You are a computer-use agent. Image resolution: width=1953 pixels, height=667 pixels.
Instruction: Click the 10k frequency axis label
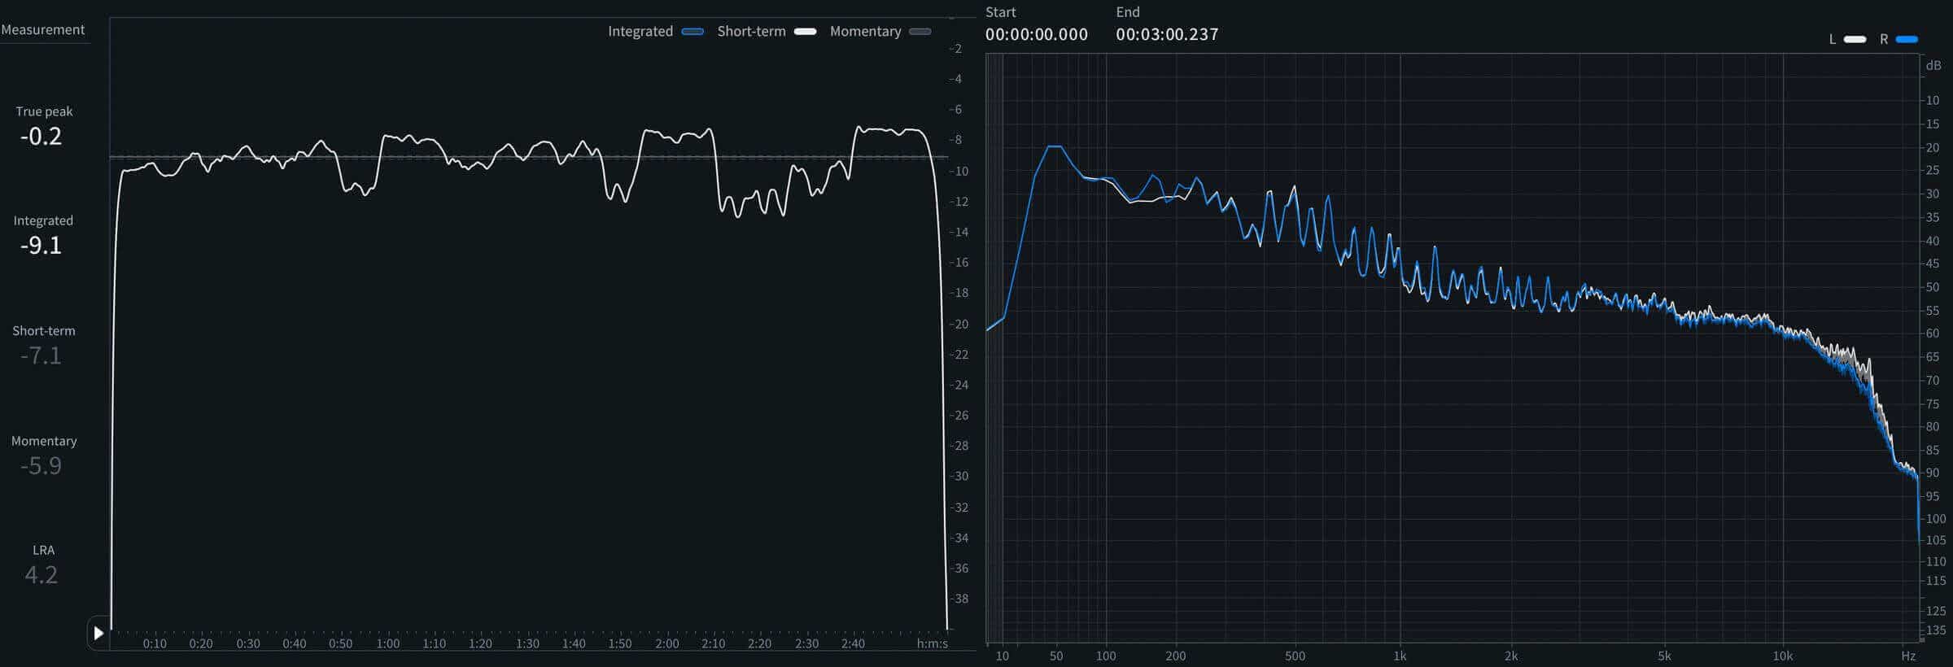1783,656
